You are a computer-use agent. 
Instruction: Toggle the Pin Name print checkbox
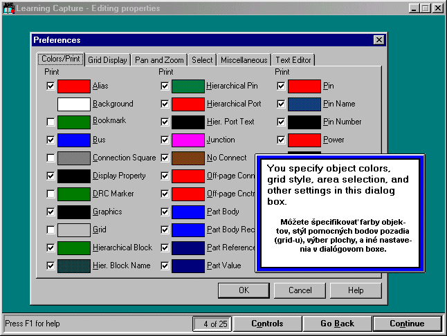[x=282, y=104]
